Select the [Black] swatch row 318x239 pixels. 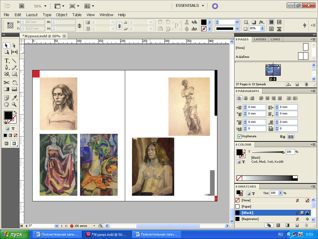point(273,213)
